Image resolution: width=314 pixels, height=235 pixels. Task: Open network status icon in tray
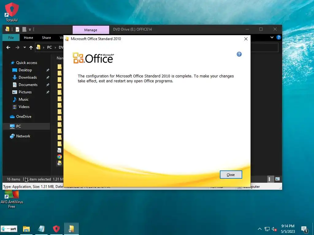click(x=267, y=229)
